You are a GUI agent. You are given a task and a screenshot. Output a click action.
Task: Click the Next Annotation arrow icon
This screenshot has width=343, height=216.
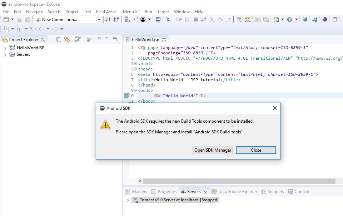click(6, 29)
